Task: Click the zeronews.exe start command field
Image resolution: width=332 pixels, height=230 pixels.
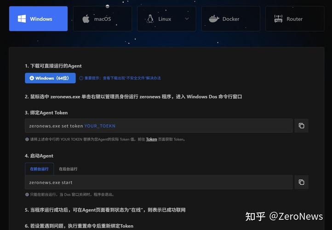Action: coord(159,182)
